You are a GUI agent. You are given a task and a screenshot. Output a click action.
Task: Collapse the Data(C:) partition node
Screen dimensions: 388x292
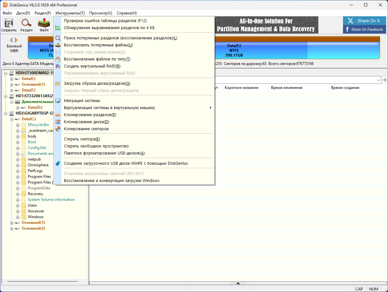(12, 119)
